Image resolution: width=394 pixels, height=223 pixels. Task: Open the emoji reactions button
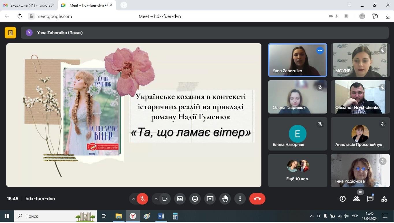195,199
